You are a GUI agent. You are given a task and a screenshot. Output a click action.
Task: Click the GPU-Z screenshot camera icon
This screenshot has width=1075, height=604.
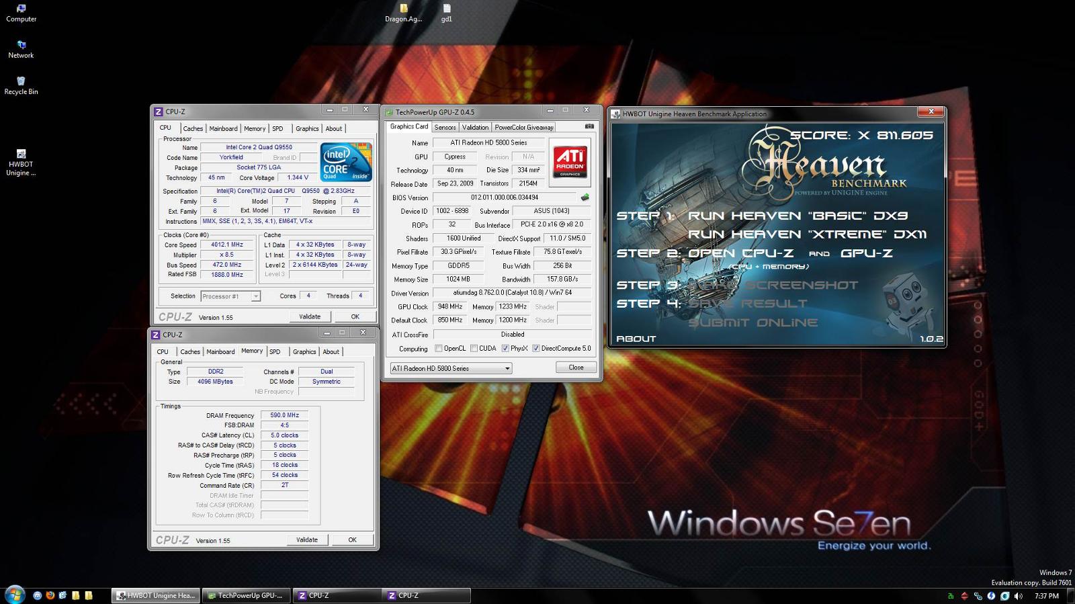coord(589,126)
